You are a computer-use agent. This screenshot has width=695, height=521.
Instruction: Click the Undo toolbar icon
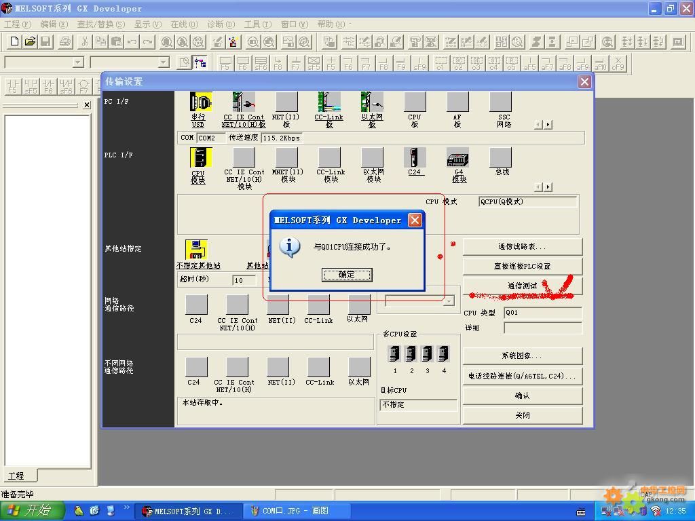point(132,41)
